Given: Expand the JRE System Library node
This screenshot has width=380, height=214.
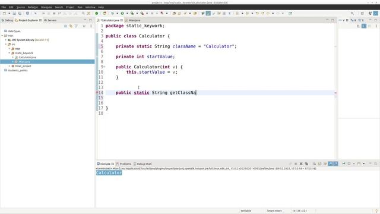Looking at the screenshot, I should [6, 40].
